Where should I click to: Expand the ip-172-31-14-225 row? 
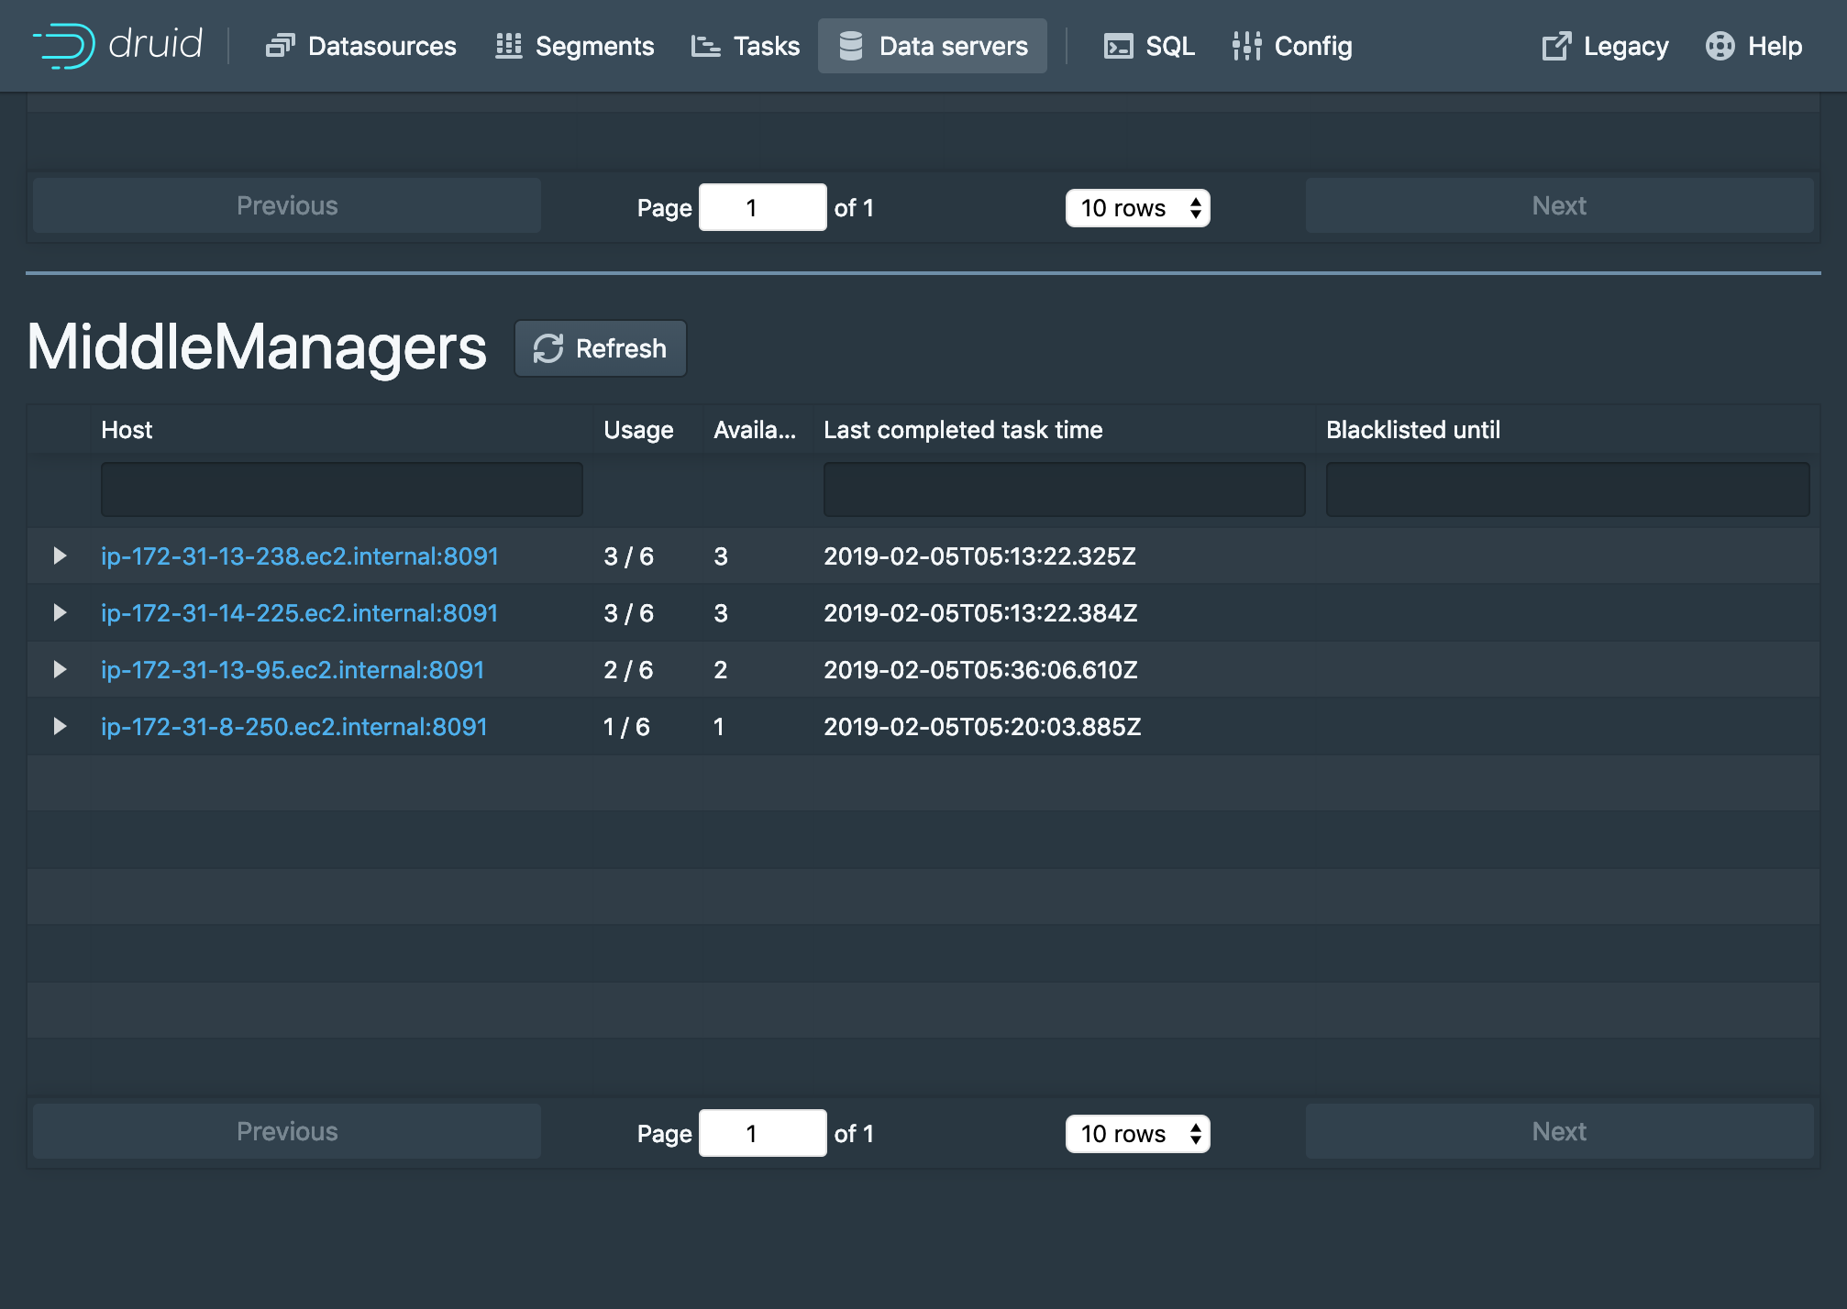pyautogui.click(x=60, y=613)
